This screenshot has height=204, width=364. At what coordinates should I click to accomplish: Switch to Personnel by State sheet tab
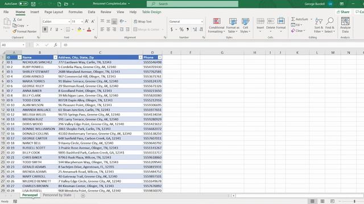click(x=57, y=195)
